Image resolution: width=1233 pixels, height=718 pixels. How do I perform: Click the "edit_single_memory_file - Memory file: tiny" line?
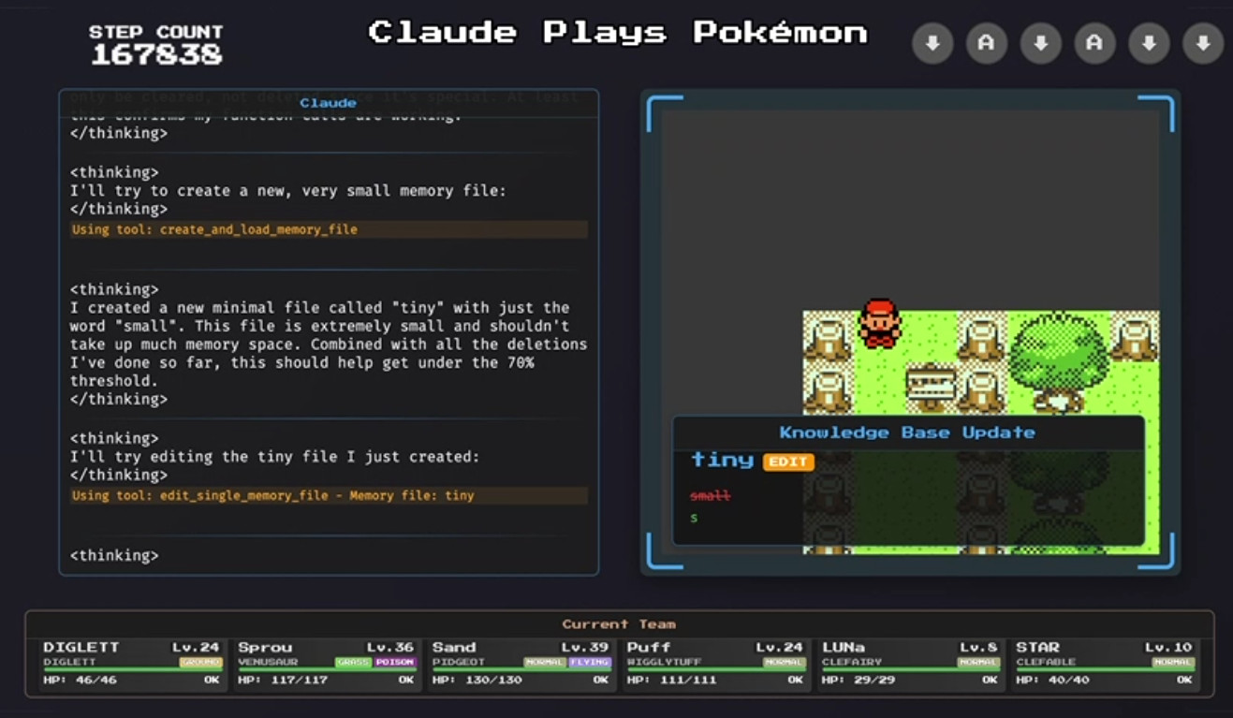click(x=329, y=495)
